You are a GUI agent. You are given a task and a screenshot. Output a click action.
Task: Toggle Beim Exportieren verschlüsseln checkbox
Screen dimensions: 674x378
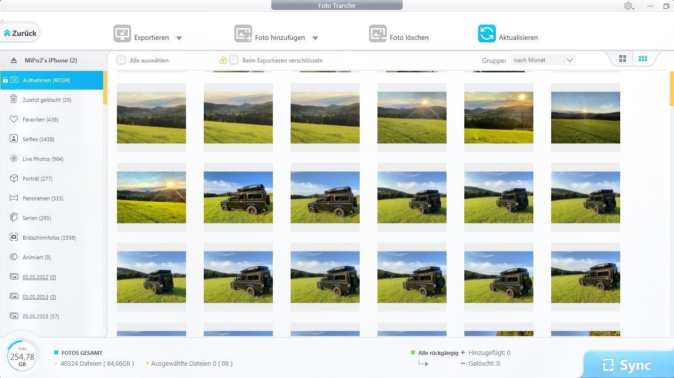tap(234, 60)
